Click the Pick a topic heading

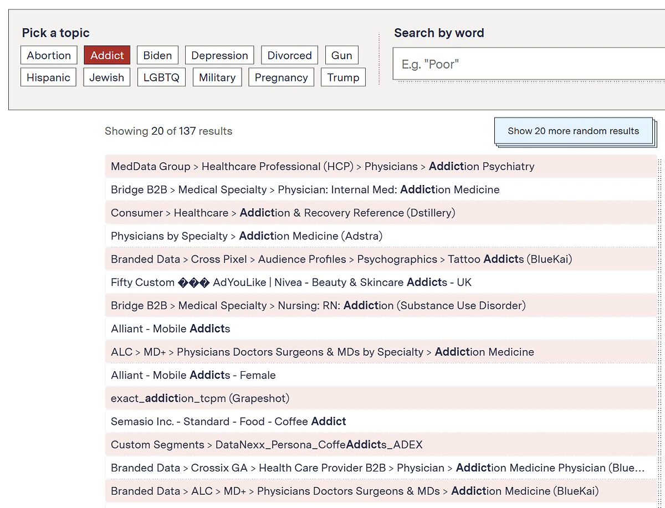click(55, 33)
